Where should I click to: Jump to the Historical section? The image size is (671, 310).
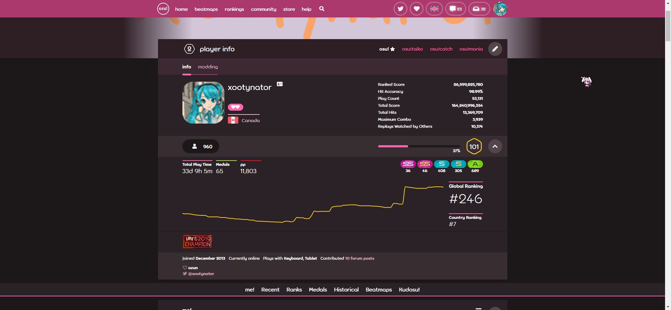pos(346,289)
